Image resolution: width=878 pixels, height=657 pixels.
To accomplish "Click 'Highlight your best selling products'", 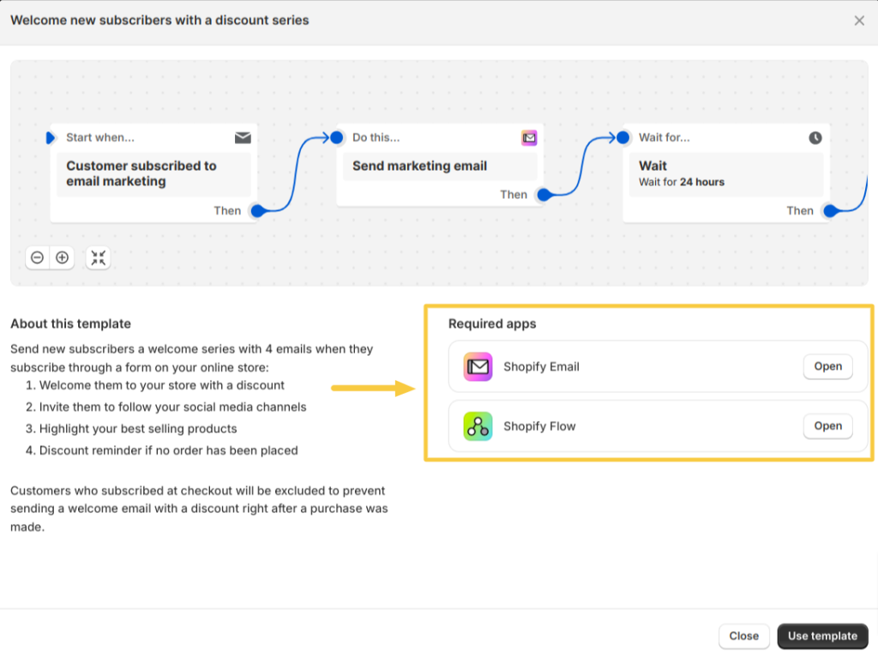I will click(138, 429).
